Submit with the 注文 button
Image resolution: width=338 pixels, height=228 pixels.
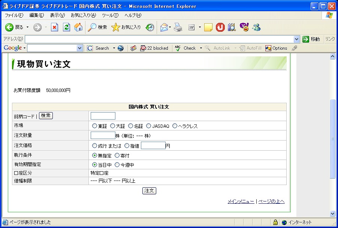point(149,191)
